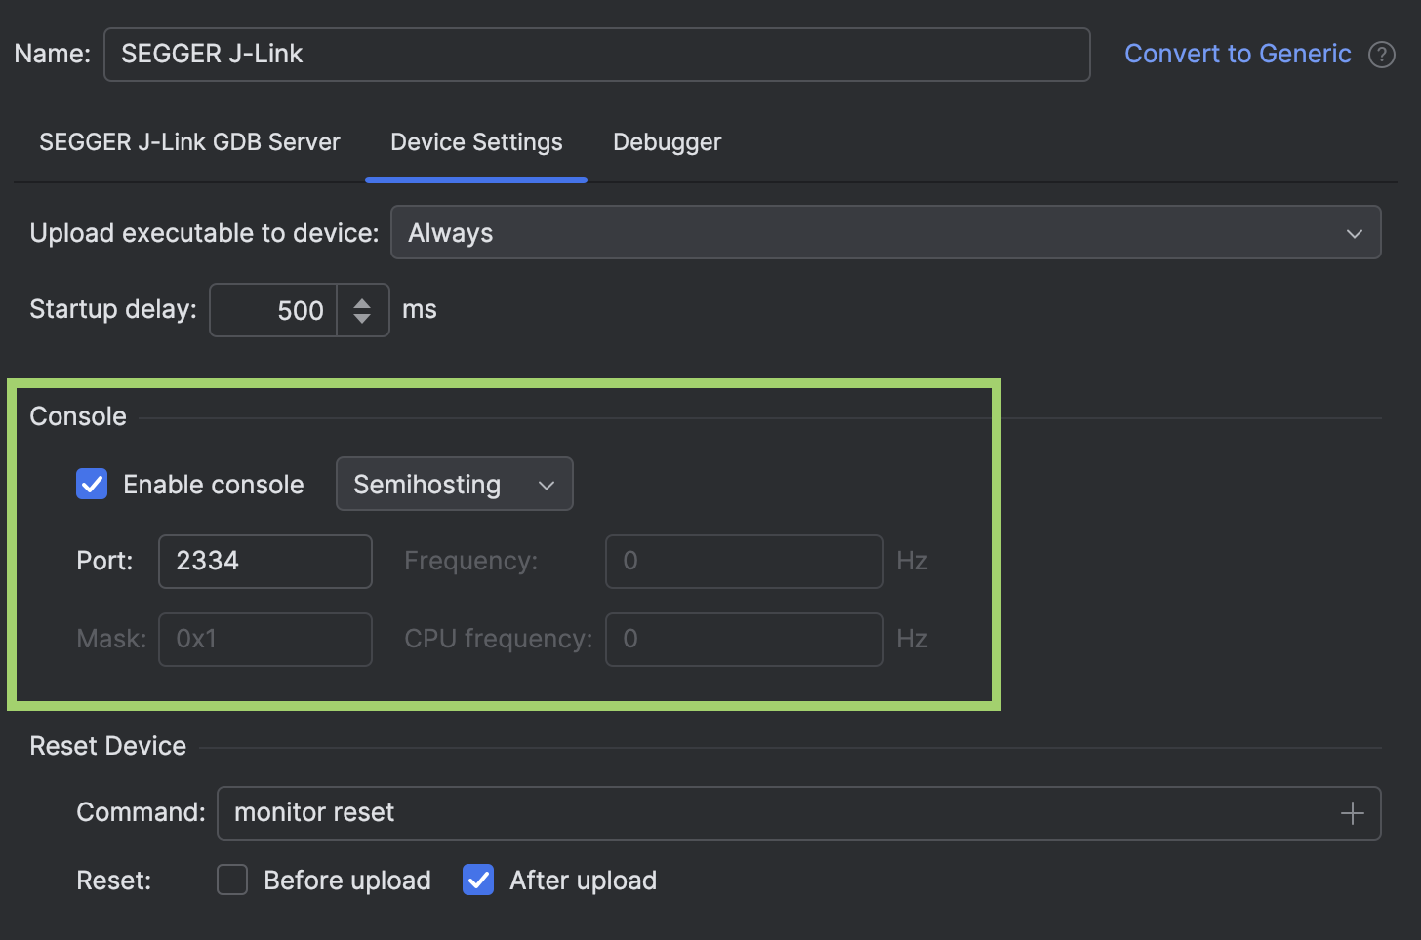Expand the Always selection chevron
This screenshot has width=1421, height=940.
click(1355, 233)
